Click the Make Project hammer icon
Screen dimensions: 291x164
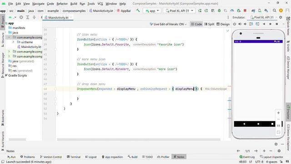138,10
